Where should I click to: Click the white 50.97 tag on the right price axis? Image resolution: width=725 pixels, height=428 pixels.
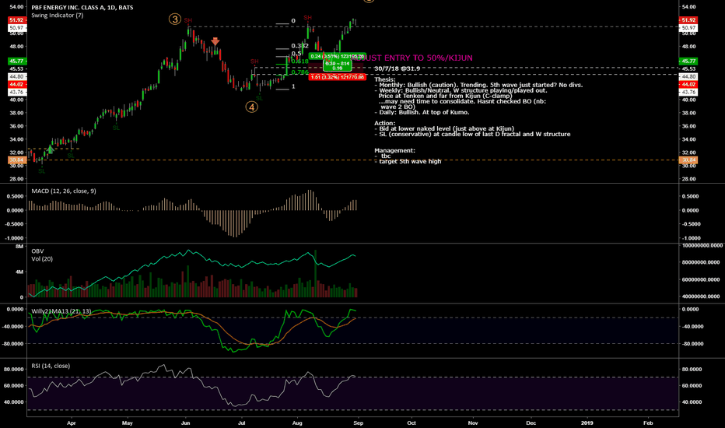[688, 28]
